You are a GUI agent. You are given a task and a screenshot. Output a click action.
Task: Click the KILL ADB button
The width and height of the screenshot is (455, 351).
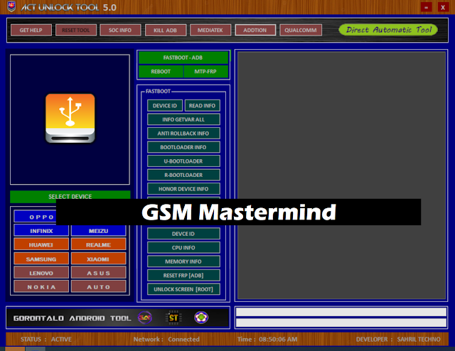click(x=166, y=30)
